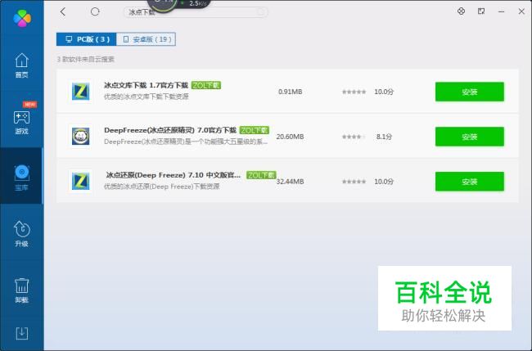Image resolution: width=532 pixels, height=351 pixels.
Task: Click ZOL下载 tag on DeepFreeze 7.0 row
Action: tap(254, 130)
